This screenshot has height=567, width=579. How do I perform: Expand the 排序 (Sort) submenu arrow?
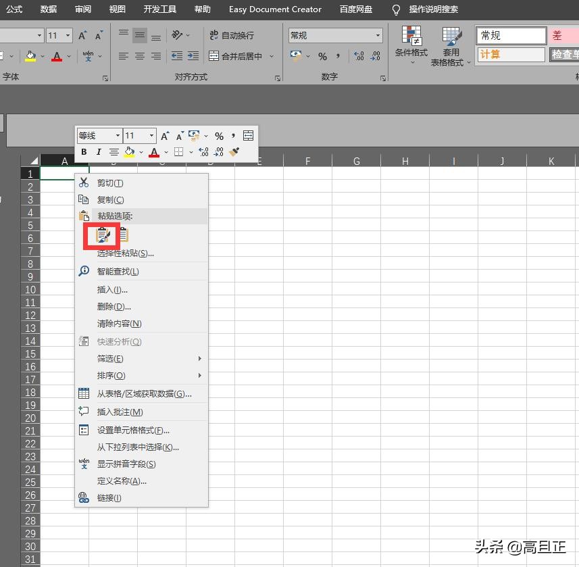coord(201,376)
